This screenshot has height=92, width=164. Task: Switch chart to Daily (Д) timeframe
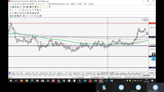pyautogui.click(x=36, y=4)
